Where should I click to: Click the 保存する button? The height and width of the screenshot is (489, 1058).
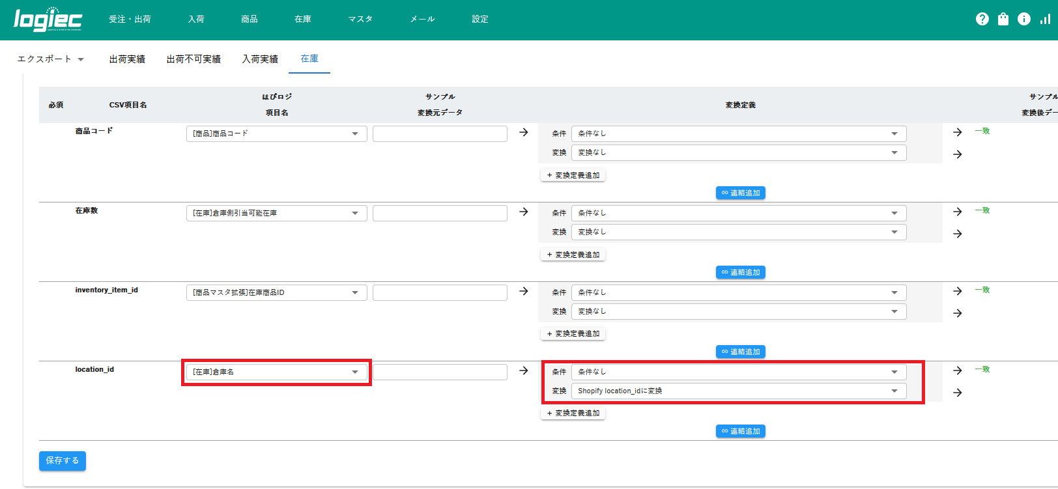tap(63, 460)
